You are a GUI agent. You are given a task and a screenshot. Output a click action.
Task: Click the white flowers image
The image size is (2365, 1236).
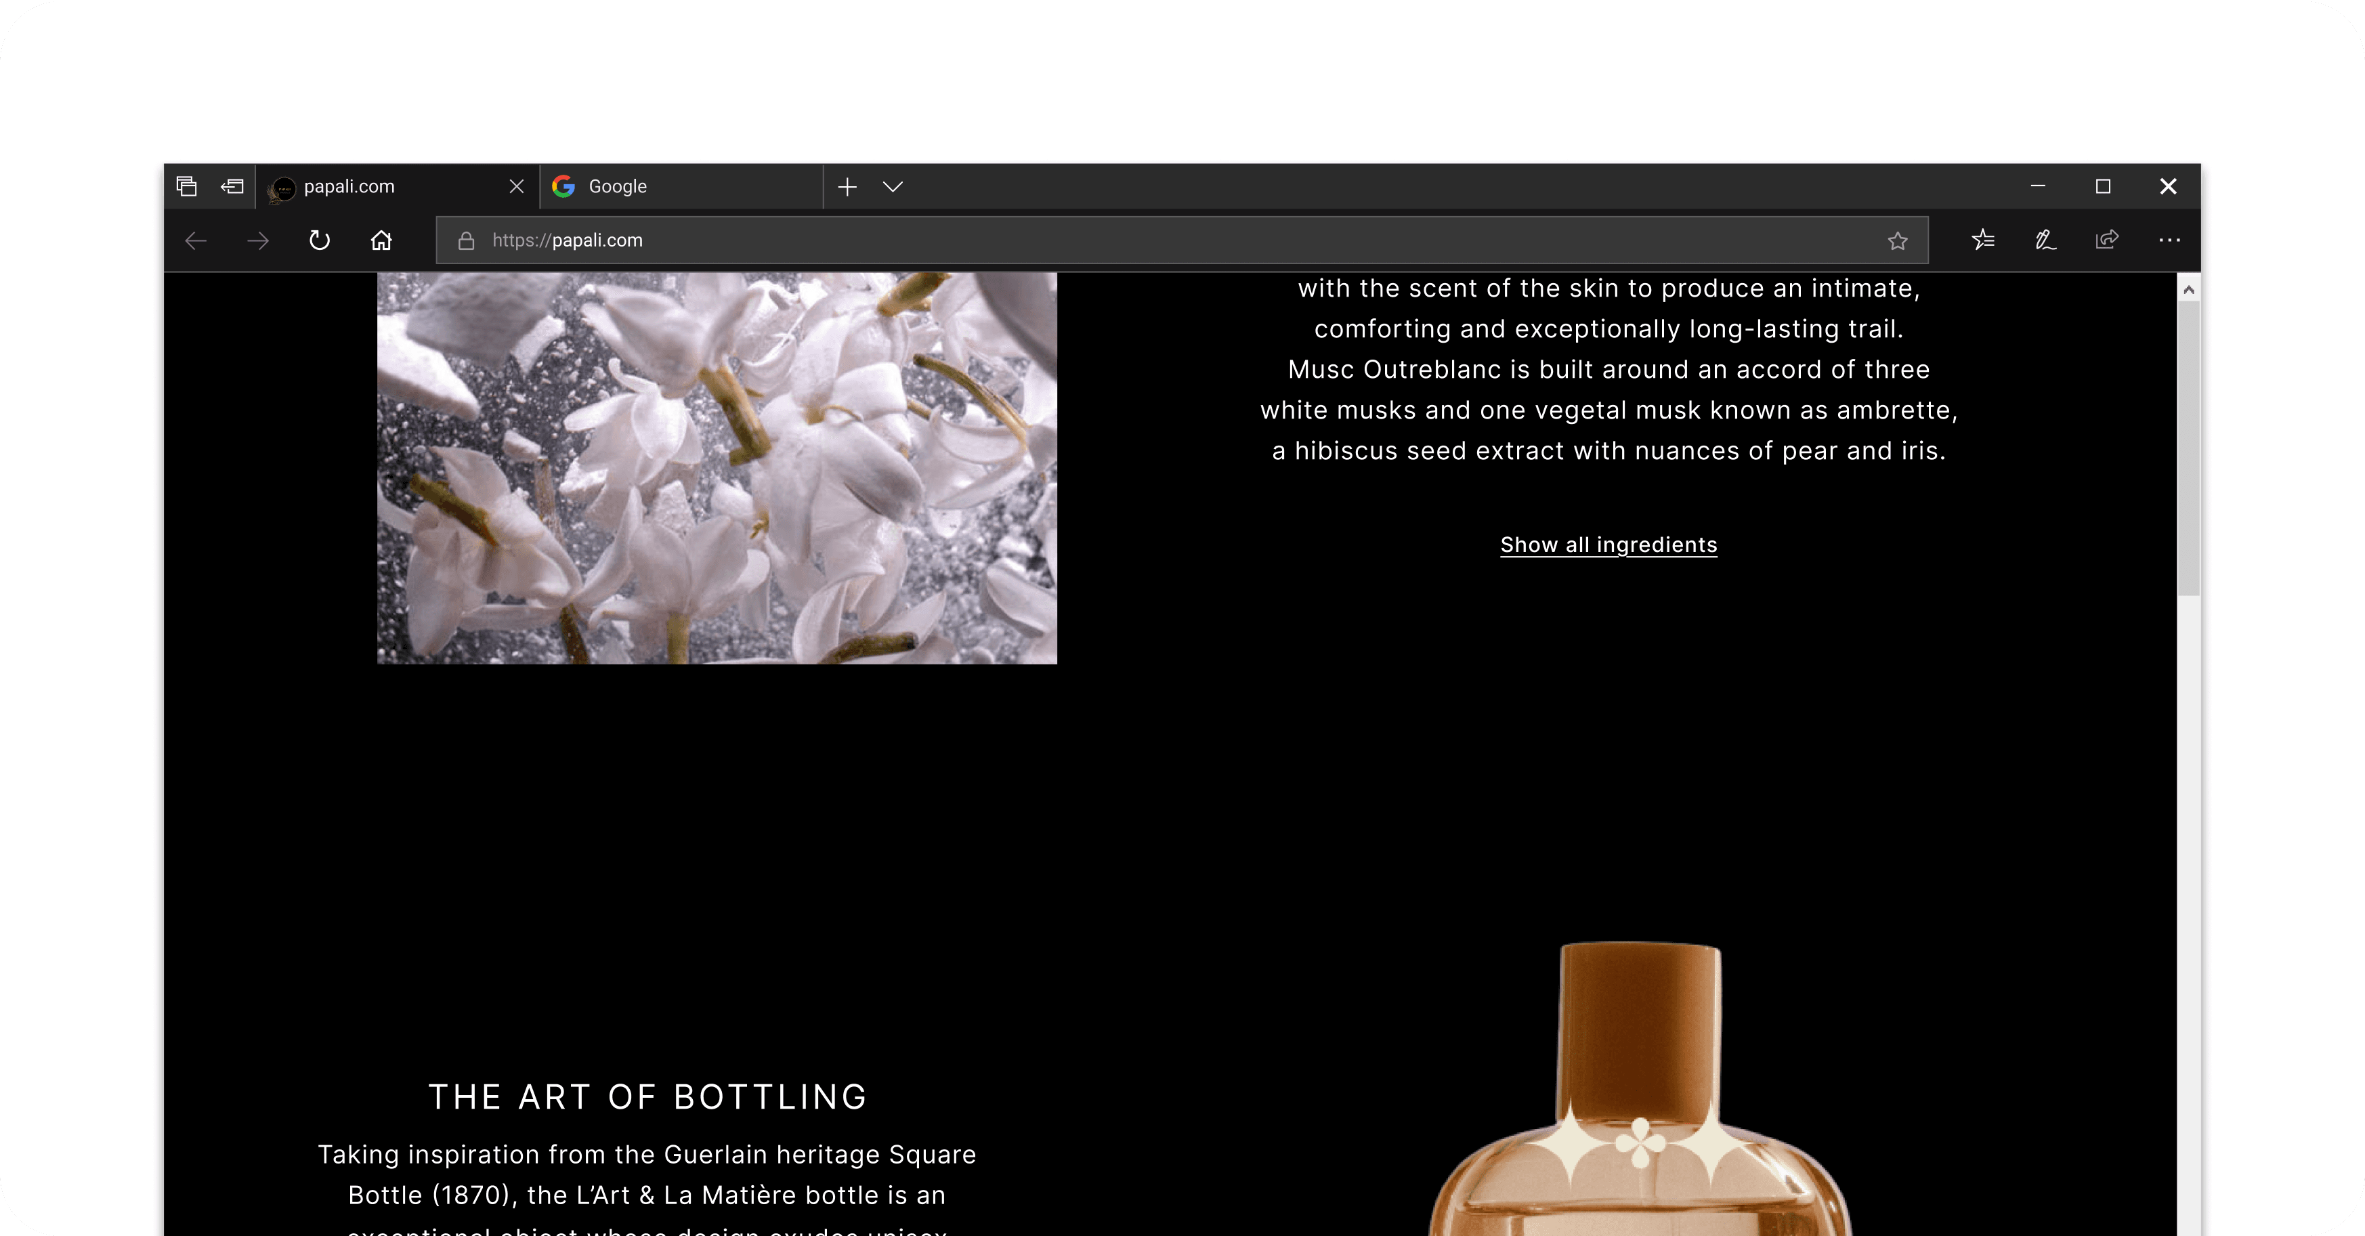(717, 468)
